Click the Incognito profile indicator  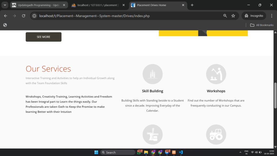(253, 16)
